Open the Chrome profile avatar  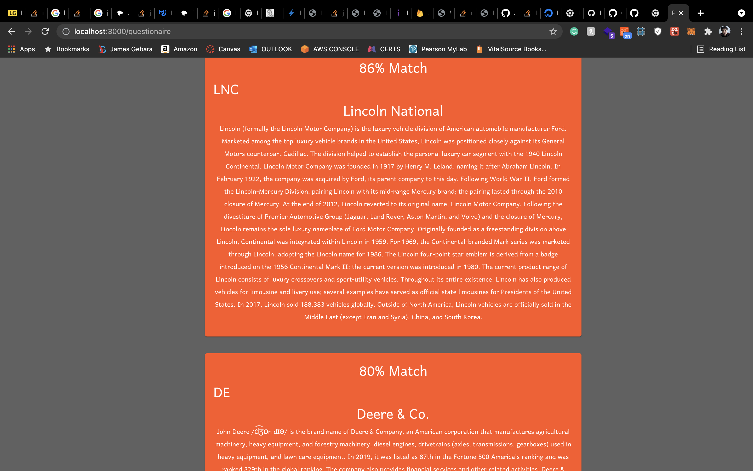pyautogui.click(x=725, y=31)
